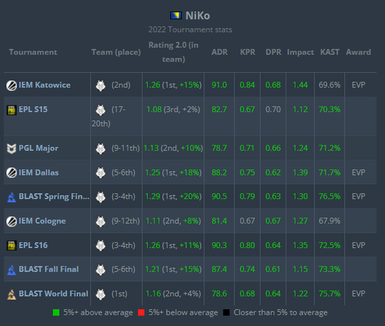The image size is (385, 326).
Task: Click the 67.9% KAST value for IEM Cologne
Action: click(x=330, y=221)
